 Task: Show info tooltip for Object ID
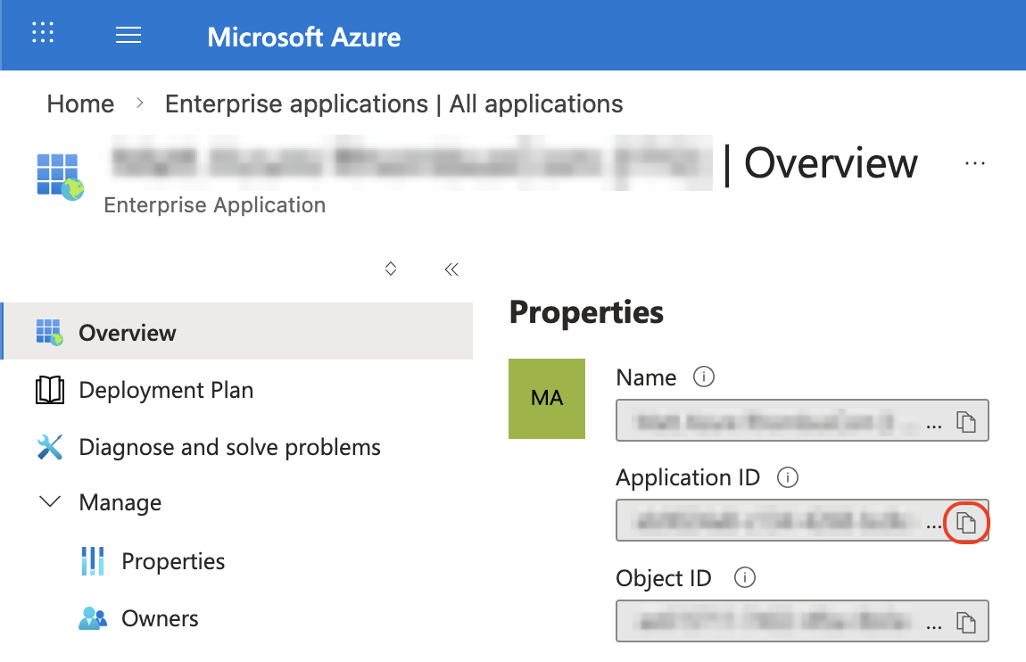tap(745, 577)
